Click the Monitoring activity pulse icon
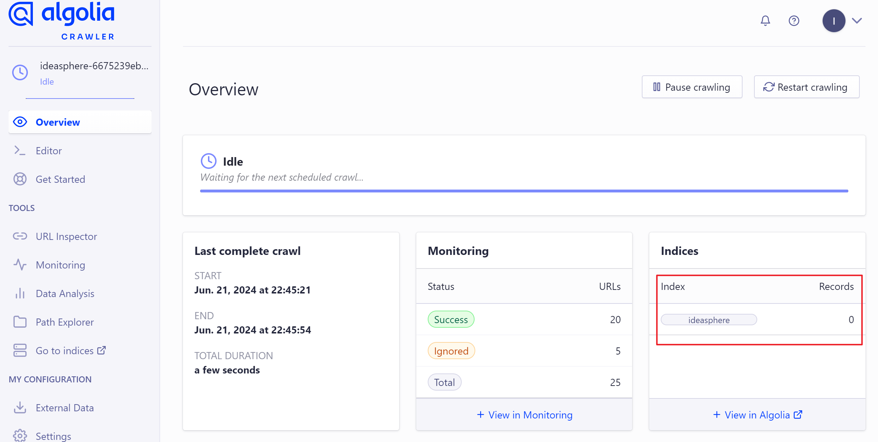Screen dimensions: 878x442 [20, 265]
